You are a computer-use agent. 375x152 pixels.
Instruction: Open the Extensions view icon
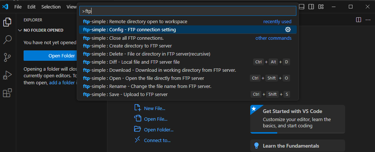click(x=7, y=93)
